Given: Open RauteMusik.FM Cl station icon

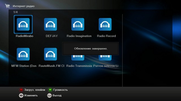Looking at the screenshot, I should (x=50, y=54).
